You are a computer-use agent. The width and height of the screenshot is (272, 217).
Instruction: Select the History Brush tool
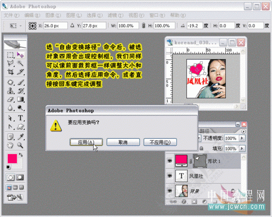tap(21, 91)
